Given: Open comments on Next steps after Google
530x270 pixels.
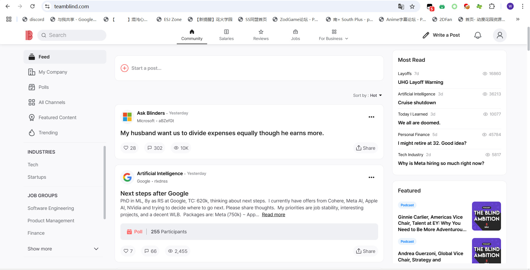Looking at the screenshot, I should (151, 251).
